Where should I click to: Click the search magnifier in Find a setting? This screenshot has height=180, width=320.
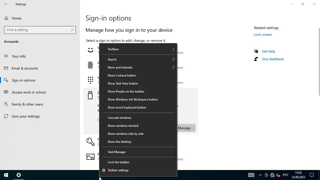click(72, 30)
